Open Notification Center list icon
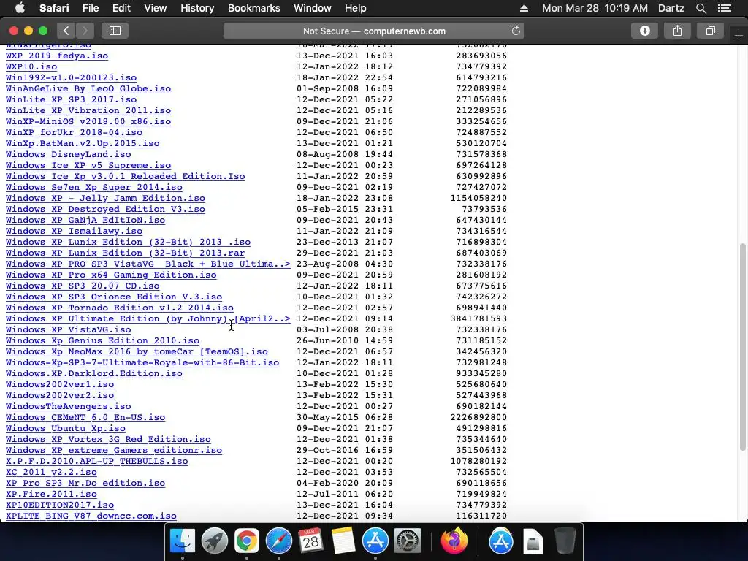748x561 pixels. (725, 8)
